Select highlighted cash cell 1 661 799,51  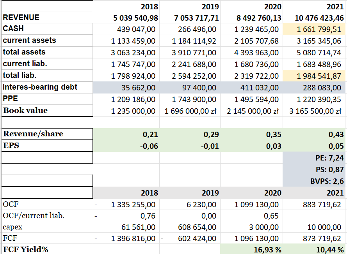coord(314,29)
